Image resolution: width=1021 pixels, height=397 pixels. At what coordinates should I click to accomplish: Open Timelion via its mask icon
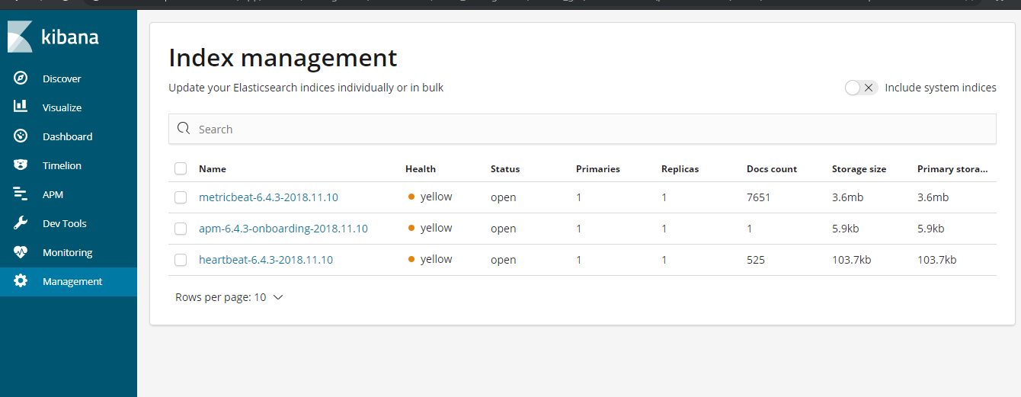21,165
